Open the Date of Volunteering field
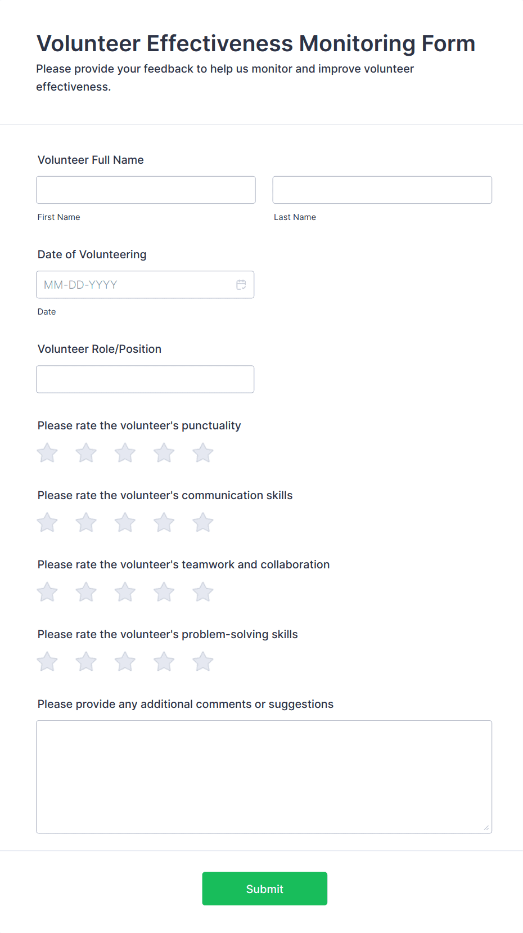 (x=135, y=285)
